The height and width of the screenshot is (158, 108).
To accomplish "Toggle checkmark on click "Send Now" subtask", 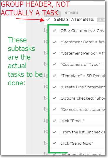I will pos(55,143).
